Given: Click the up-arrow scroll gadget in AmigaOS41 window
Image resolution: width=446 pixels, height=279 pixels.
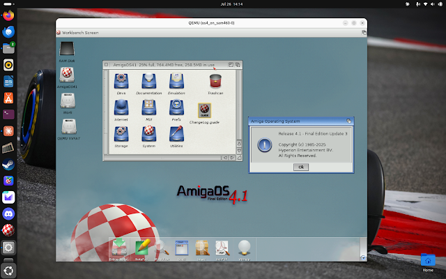Looking at the screenshot, I should (239, 144).
